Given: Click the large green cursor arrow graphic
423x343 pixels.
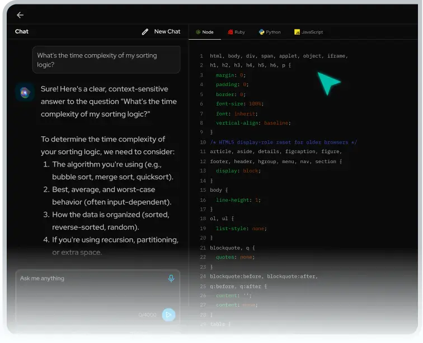Looking at the screenshot, I should click(328, 83).
